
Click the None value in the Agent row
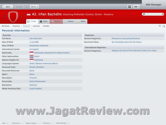[x=32, y=74]
